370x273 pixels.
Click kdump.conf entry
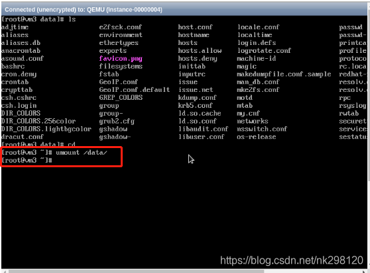pos(197,98)
